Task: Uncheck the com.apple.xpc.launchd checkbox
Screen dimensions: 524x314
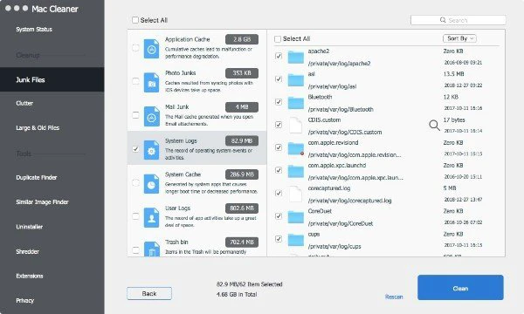Action: [279, 170]
